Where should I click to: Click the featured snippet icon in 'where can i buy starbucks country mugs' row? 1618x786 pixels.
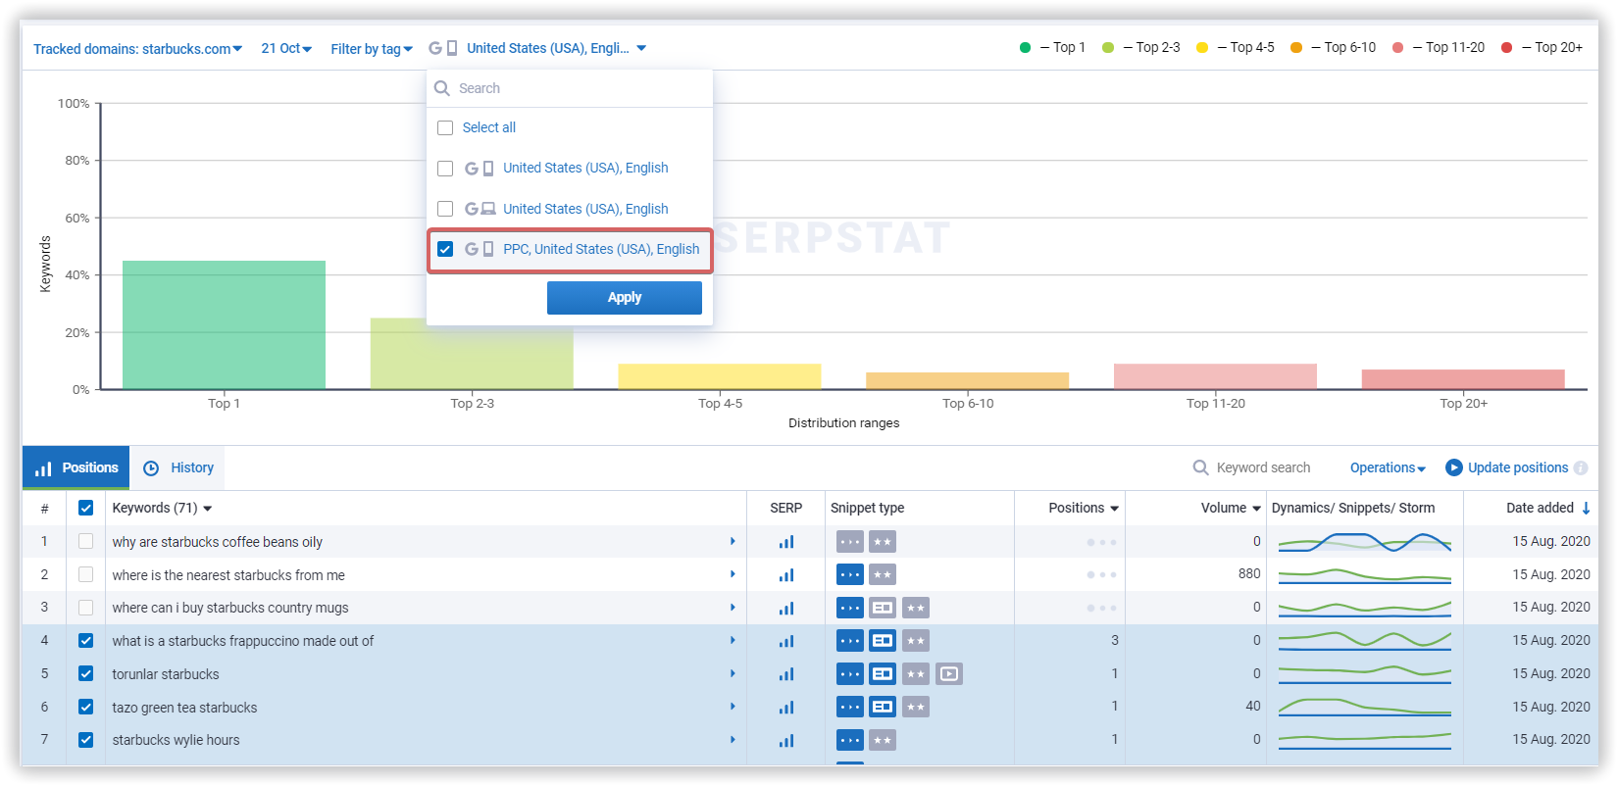pyautogui.click(x=883, y=608)
